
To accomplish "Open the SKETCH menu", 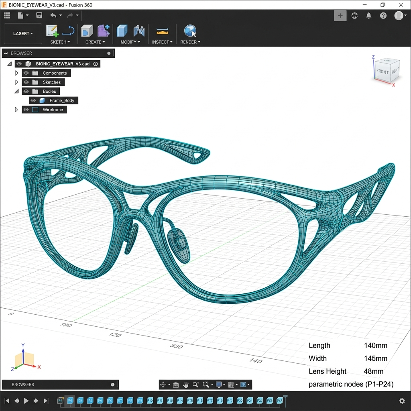I will pos(60,42).
